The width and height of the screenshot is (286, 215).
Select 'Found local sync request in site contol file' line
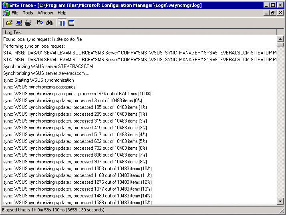pyautogui.click(x=139, y=39)
